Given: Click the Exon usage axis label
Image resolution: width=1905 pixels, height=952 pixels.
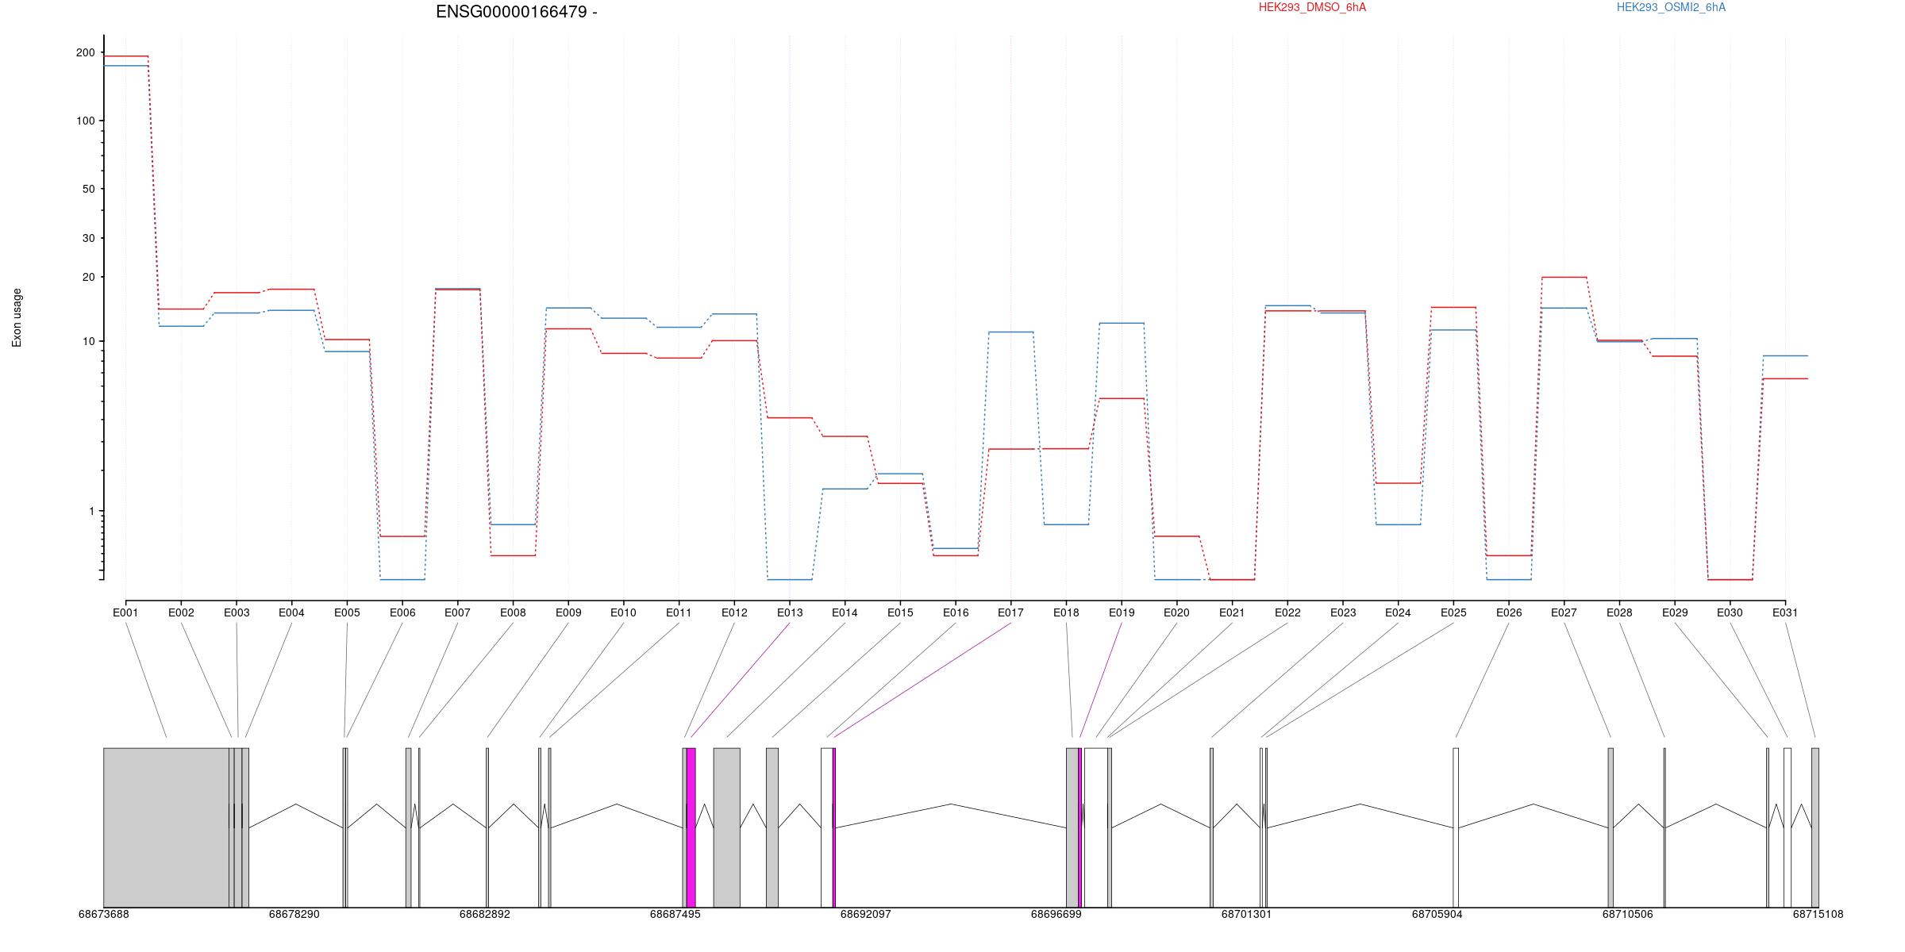Looking at the screenshot, I should pos(17,317).
